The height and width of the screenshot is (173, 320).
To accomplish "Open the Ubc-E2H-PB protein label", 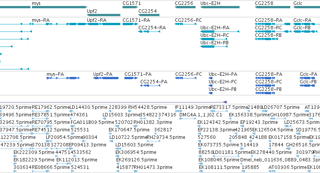I will [x=223, y=89].
